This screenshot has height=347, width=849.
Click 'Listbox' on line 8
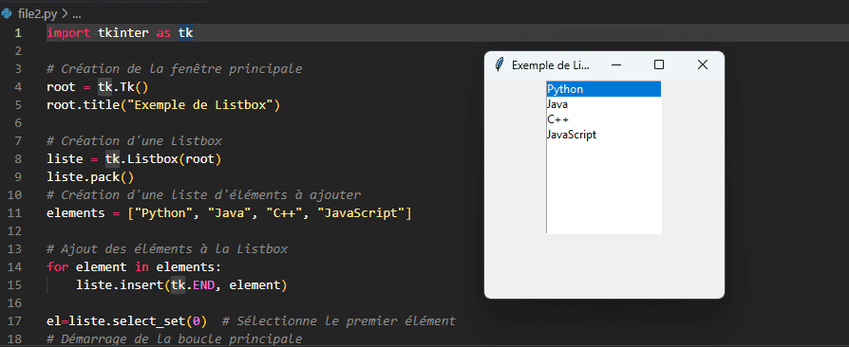point(152,159)
